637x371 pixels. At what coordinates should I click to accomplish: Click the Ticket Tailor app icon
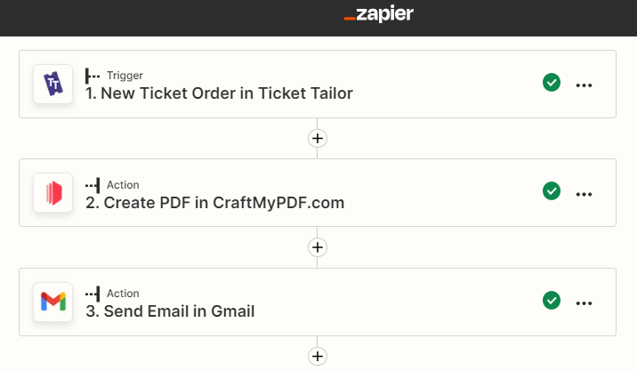tap(52, 84)
